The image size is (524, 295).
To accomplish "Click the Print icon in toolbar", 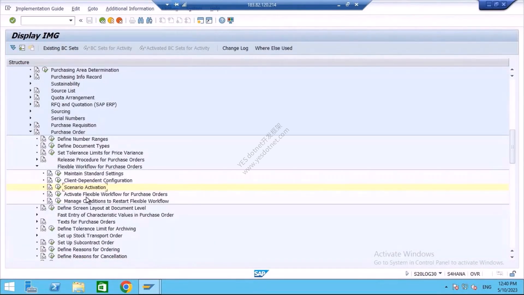I will (132, 20).
